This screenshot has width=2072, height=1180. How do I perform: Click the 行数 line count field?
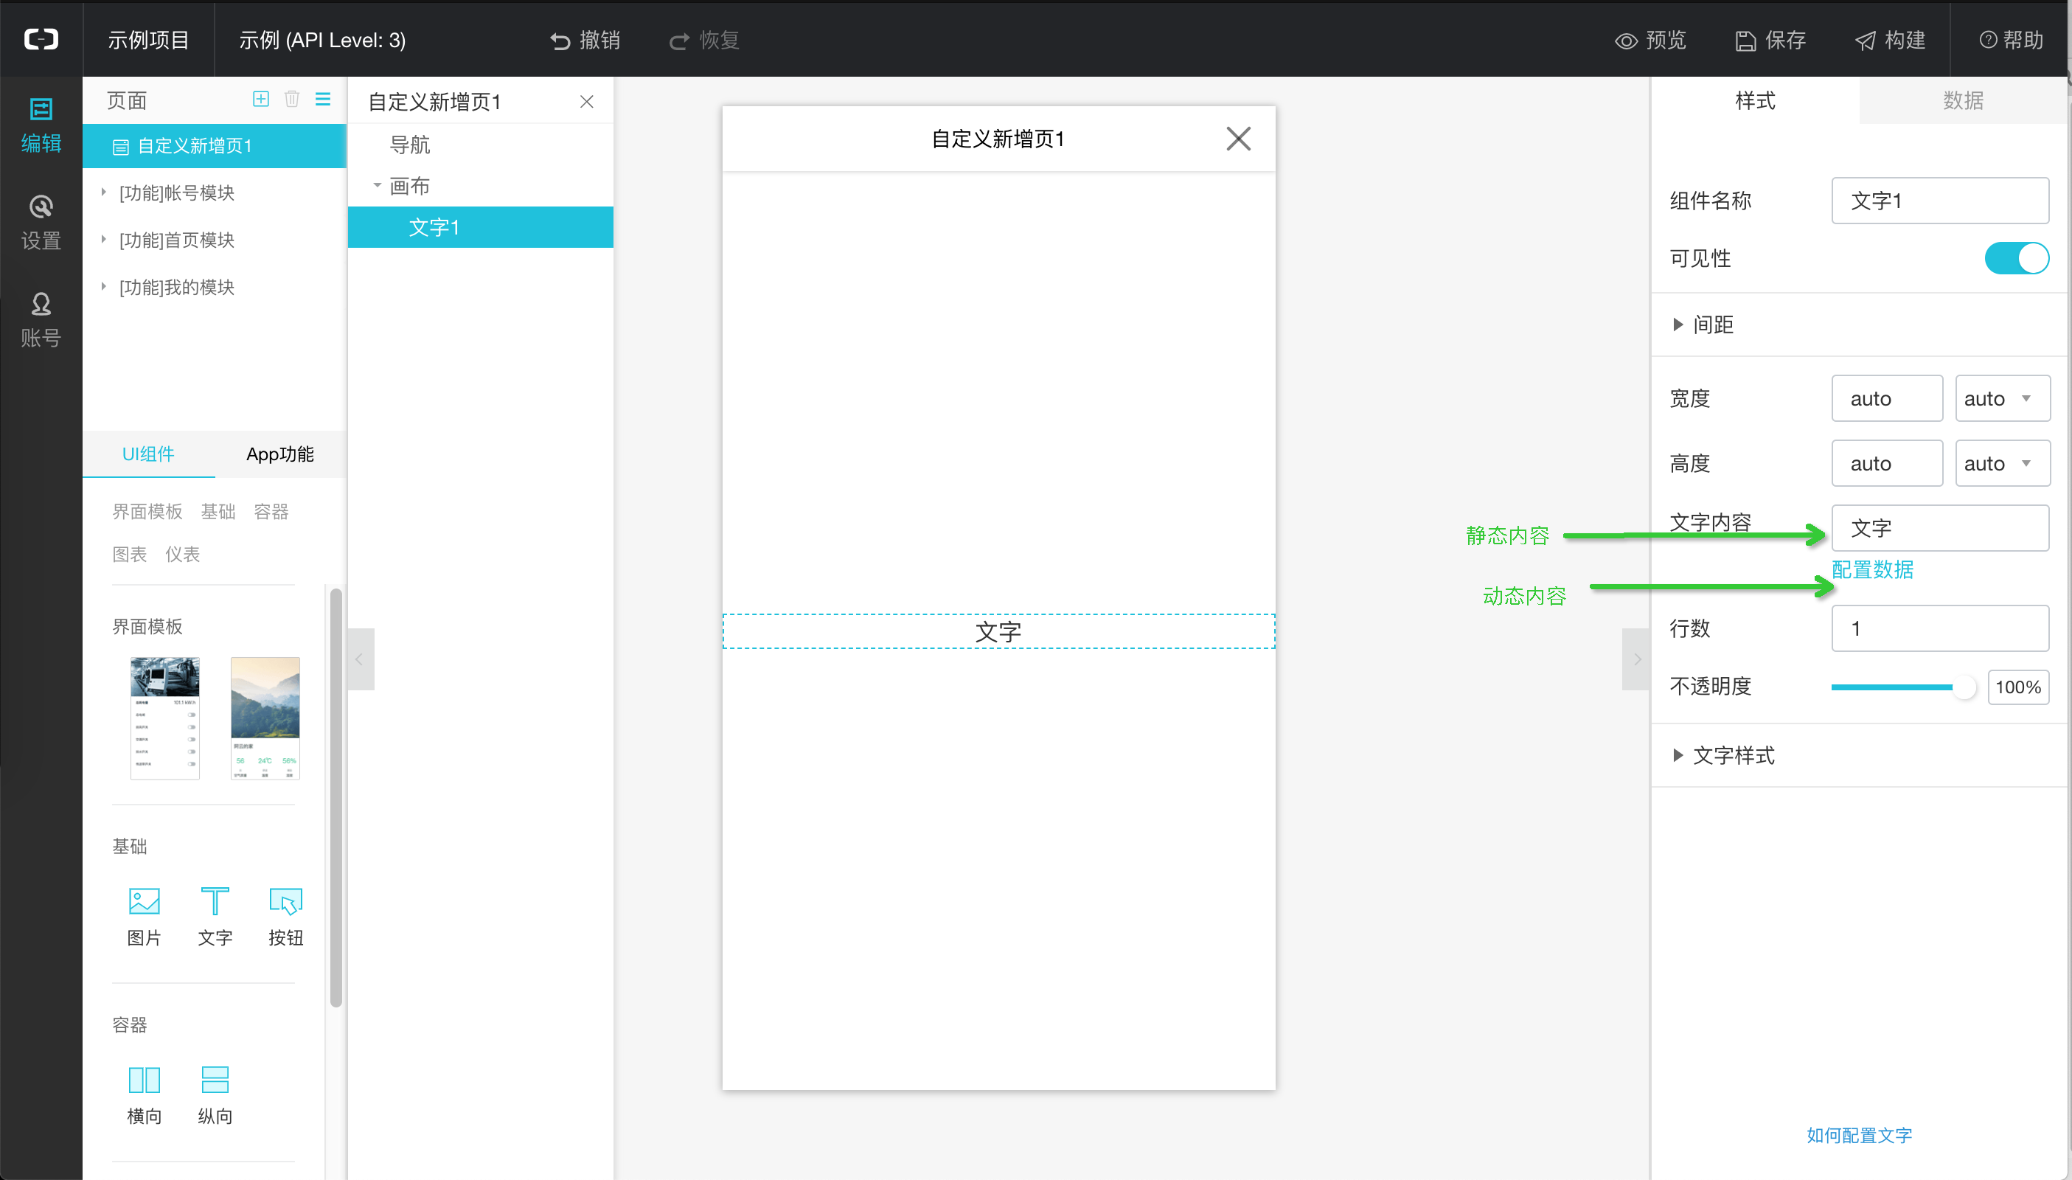[x=1940, y=628]
